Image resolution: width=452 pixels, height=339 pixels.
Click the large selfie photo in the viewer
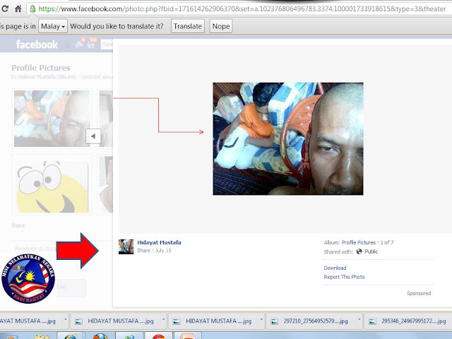click(288, 139)
